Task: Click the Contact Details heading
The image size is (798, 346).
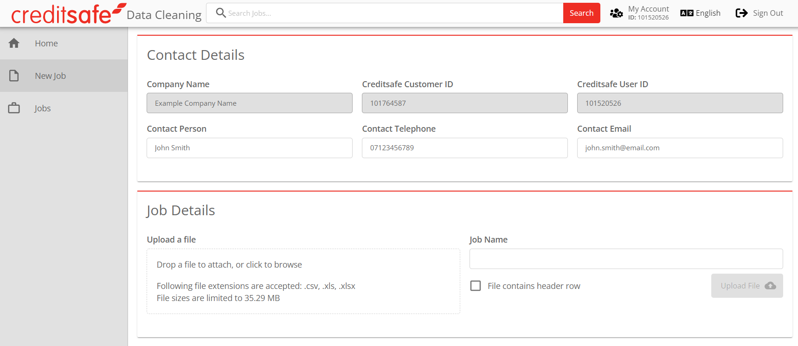Action: (196, 55)
